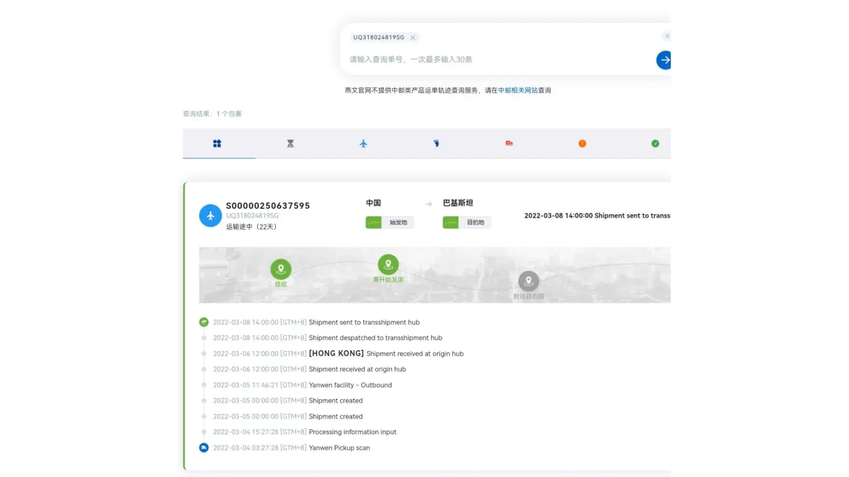Click the blue airplane shipment status icon
This screenshot has height=477, width=849.
[x=210, y=216]
